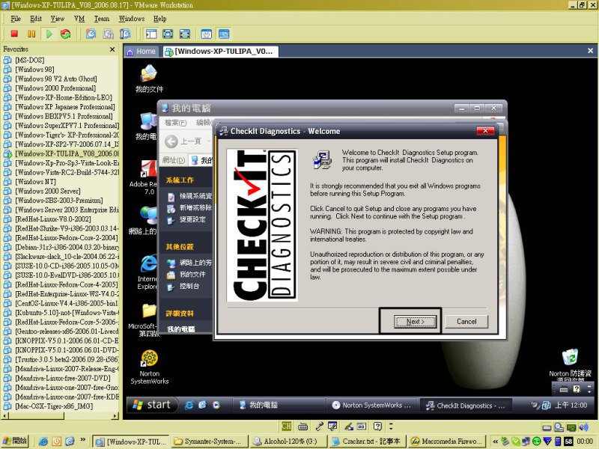
Task: Click the guest XP start button
Action: [152, 405]
